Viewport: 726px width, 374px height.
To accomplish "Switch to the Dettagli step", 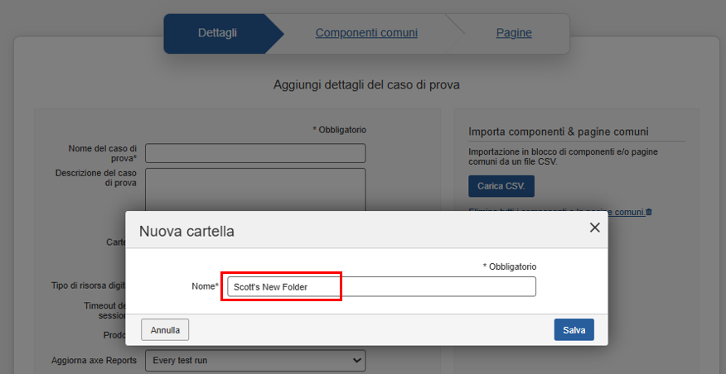I will [217, 33].
